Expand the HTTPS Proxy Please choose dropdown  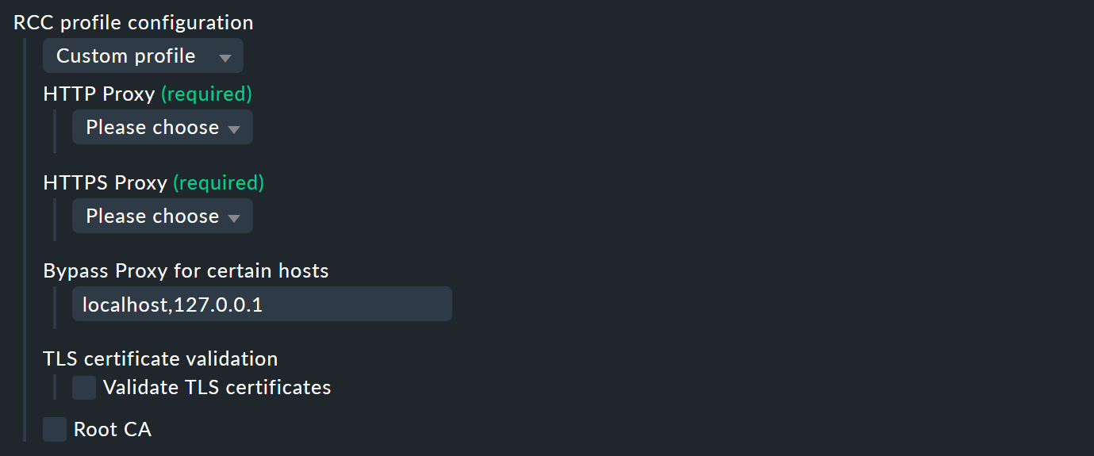tap(162, 216)
